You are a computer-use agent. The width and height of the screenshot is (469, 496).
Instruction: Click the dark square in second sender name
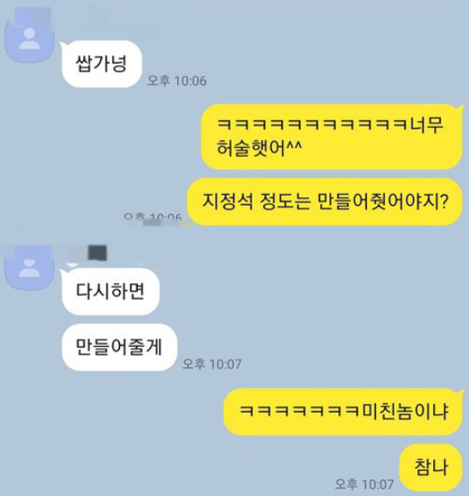click(x=97, y=253)
